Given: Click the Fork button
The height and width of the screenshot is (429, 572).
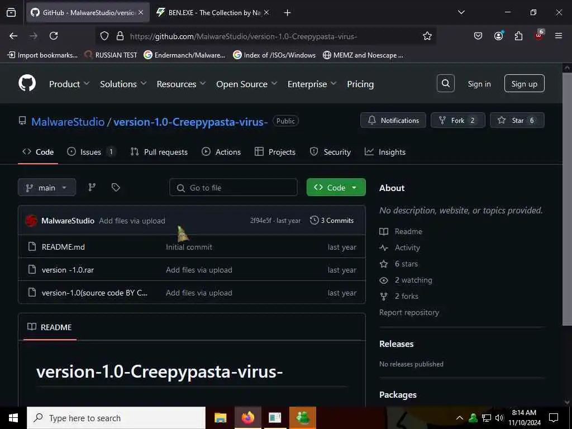Looking at the screenshot, I should (458, 120).
